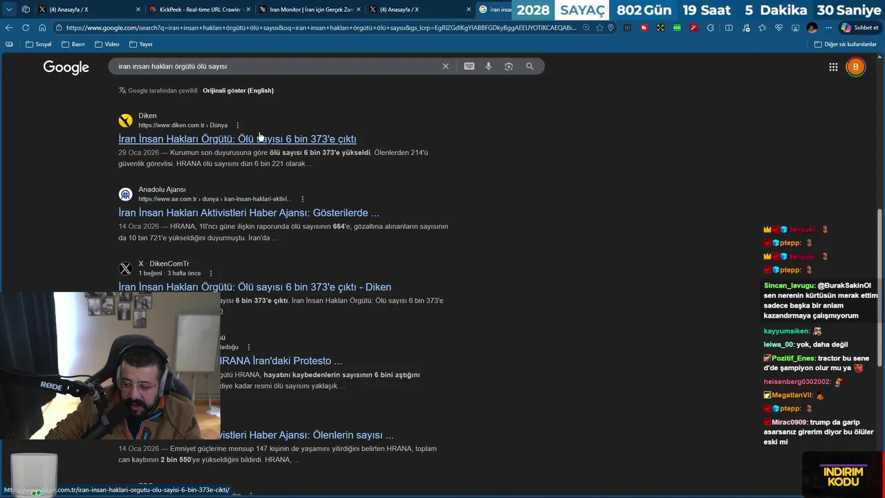Close the KickPeek tab

(x=248, y=10)
